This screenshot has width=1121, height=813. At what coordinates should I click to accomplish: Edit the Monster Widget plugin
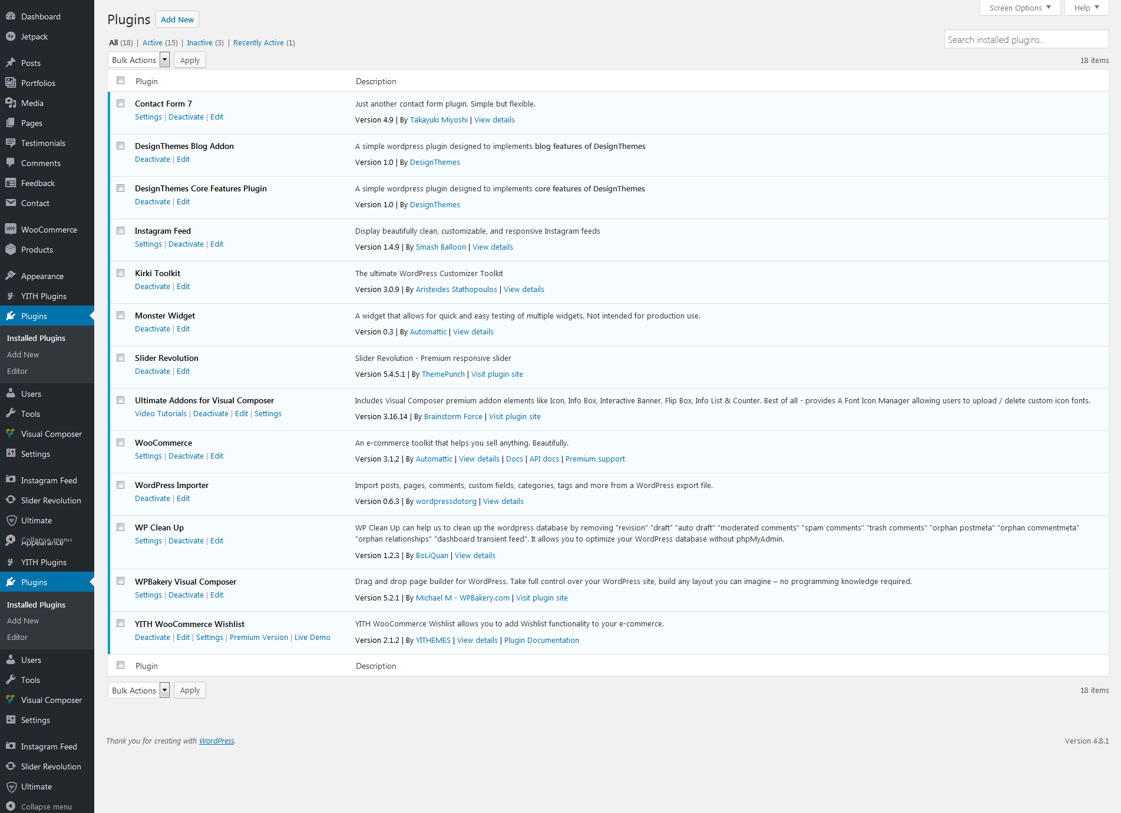(183, 329)
